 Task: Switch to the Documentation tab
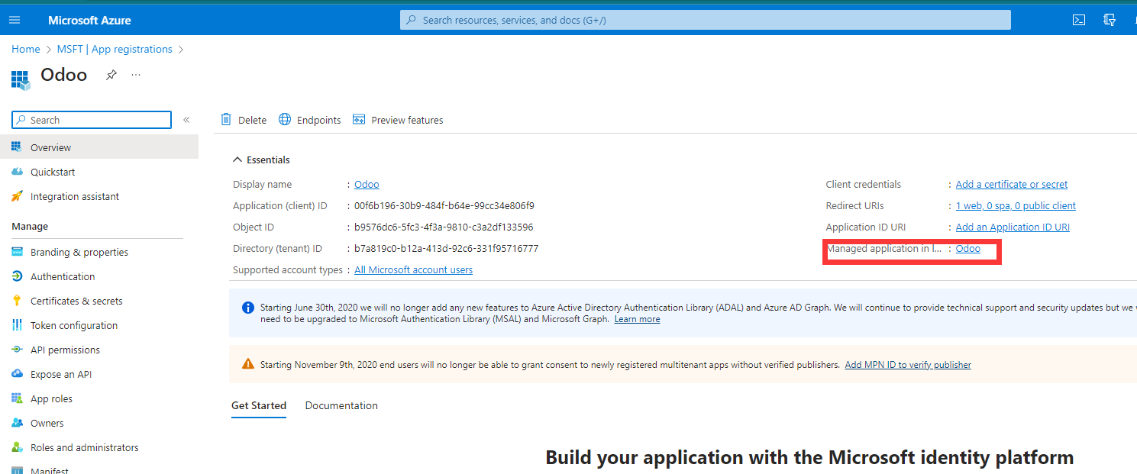pyautogui.click(x=341, y=405)
